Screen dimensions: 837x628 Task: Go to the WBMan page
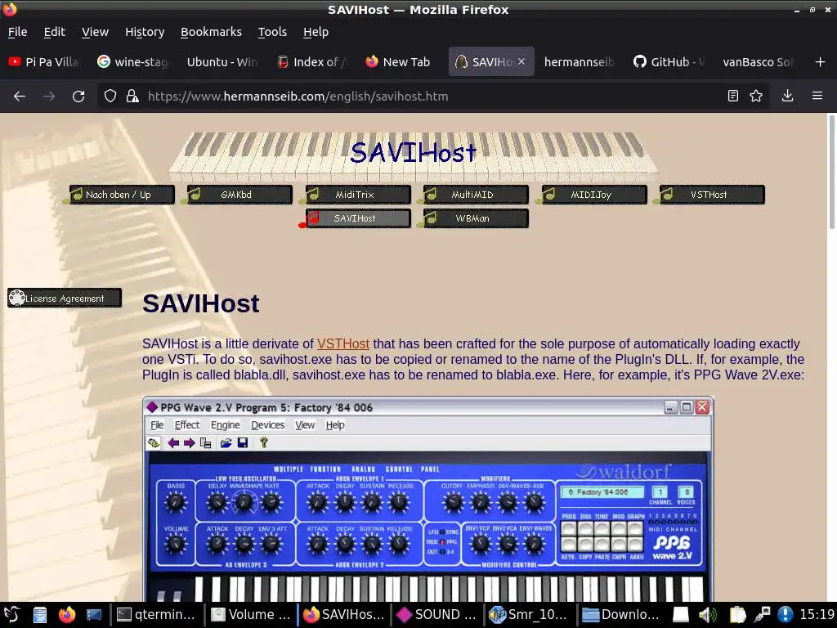(475, 218)
